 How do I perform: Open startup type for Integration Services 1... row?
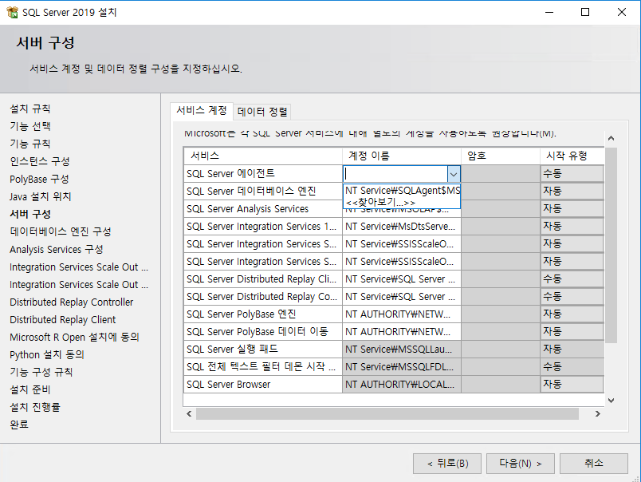(572, 227)
